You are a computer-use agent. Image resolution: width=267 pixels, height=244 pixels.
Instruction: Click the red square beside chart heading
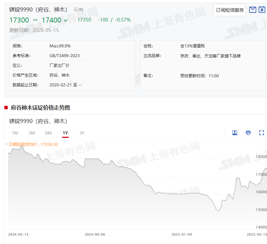click(6, 108)
